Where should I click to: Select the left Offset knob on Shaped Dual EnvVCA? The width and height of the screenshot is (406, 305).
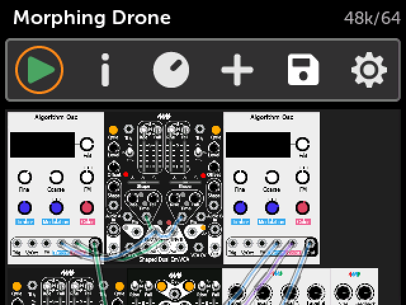[x=114, y=166]
